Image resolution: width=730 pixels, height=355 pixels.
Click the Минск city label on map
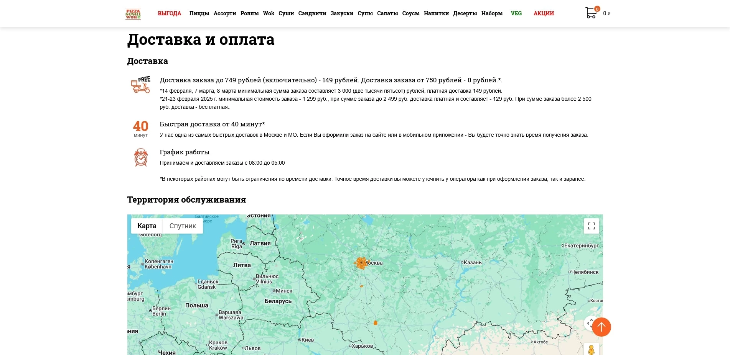(x=283, y=291)
